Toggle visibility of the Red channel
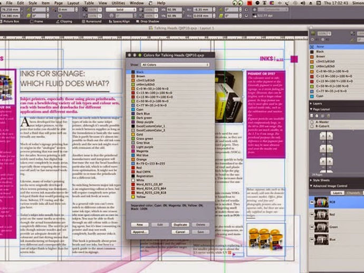 [312, 214]
